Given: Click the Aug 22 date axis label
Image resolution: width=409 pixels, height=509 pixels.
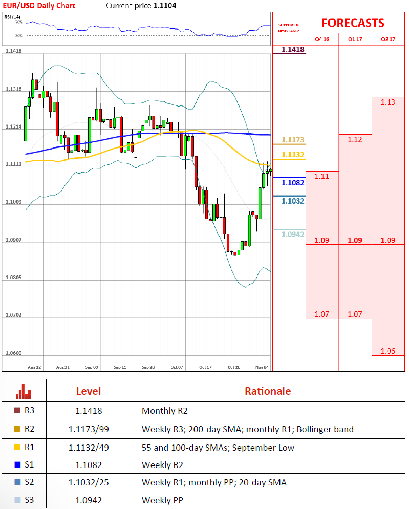Looking at the screenshot, I should (x=34, y=367).
